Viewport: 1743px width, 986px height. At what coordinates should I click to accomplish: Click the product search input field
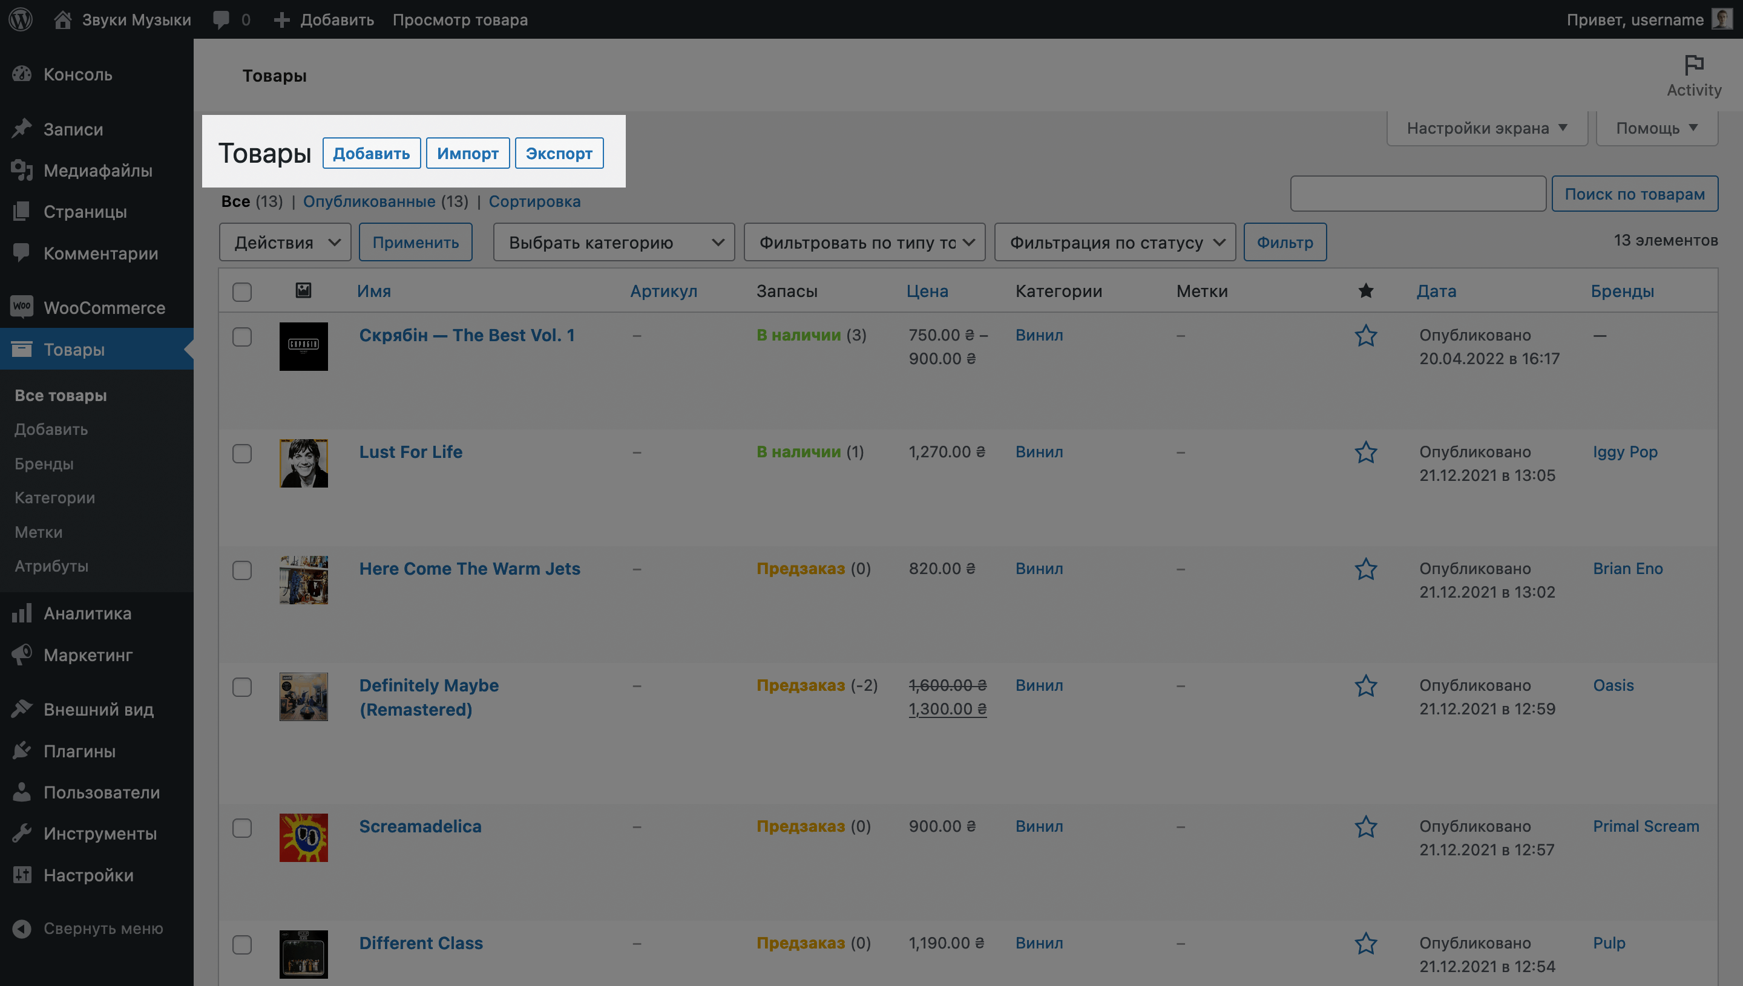(x=1418, y=194)
